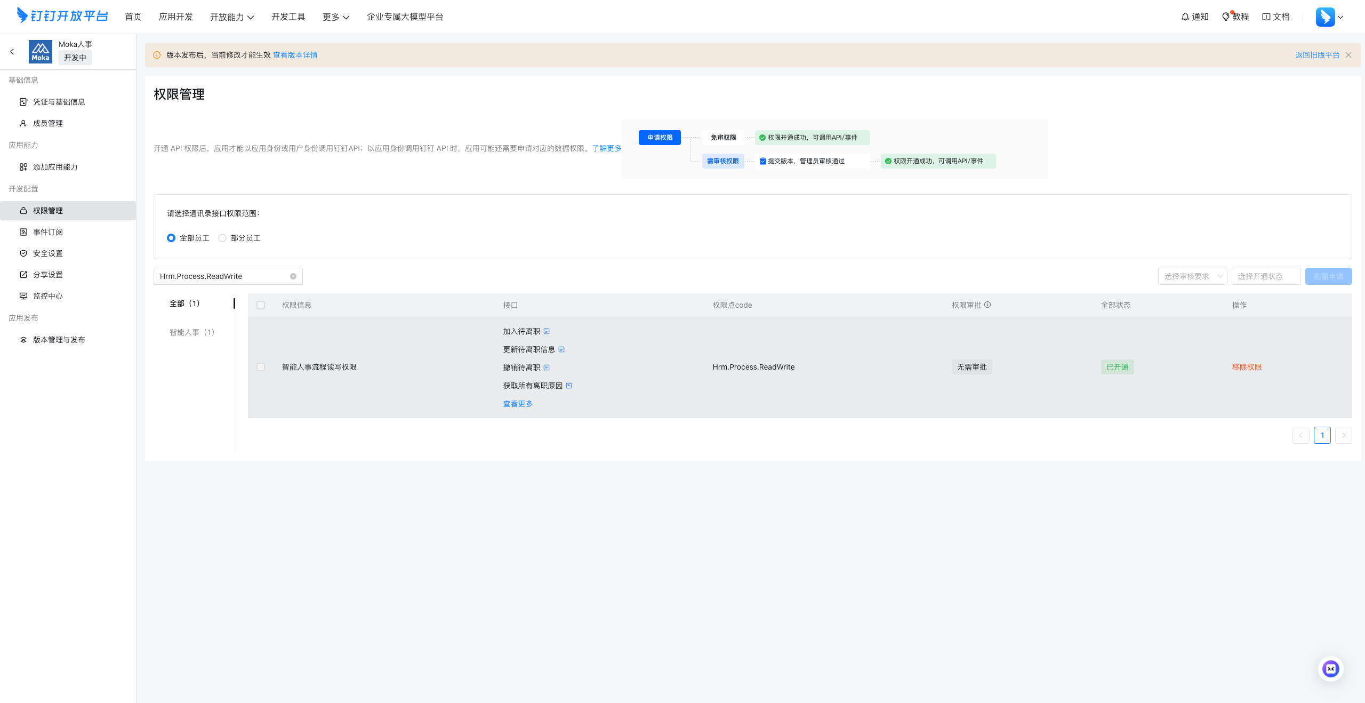Select the 智能人事 (1) category tab

point(192,332)
